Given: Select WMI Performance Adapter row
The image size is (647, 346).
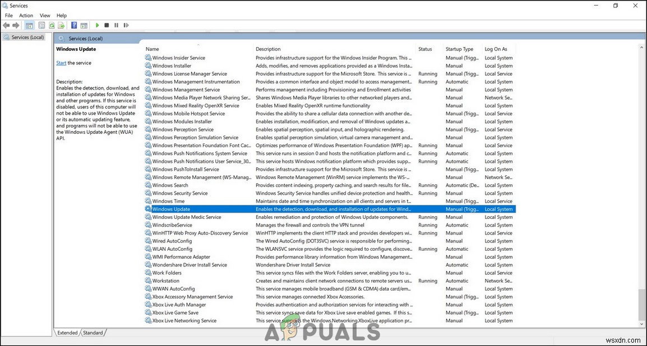Looking at the screenshot, I should (330, 256).
